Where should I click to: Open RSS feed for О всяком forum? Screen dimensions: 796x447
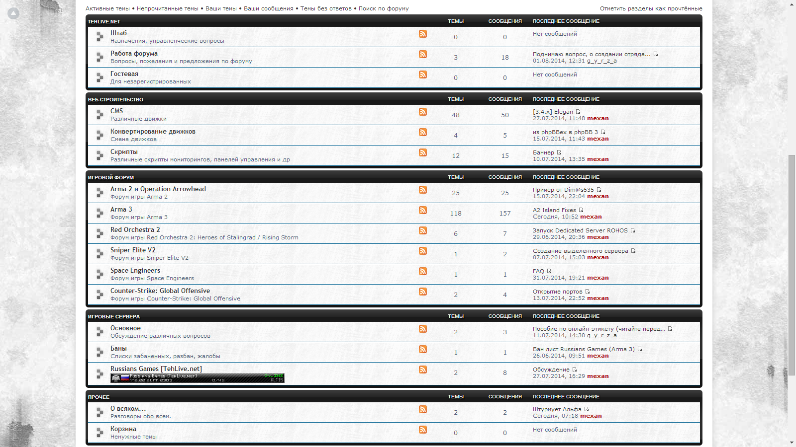click(x=423, y=409)
